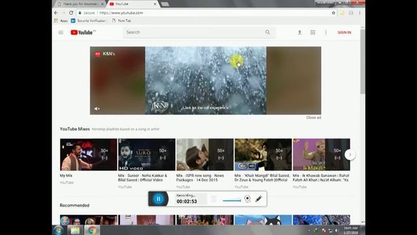Image resolution: width=417 pixels, height=235 pixels.
Task: Click the YouTube Mixes section heading
Action: pyautogui.click(x=75, y=129)
